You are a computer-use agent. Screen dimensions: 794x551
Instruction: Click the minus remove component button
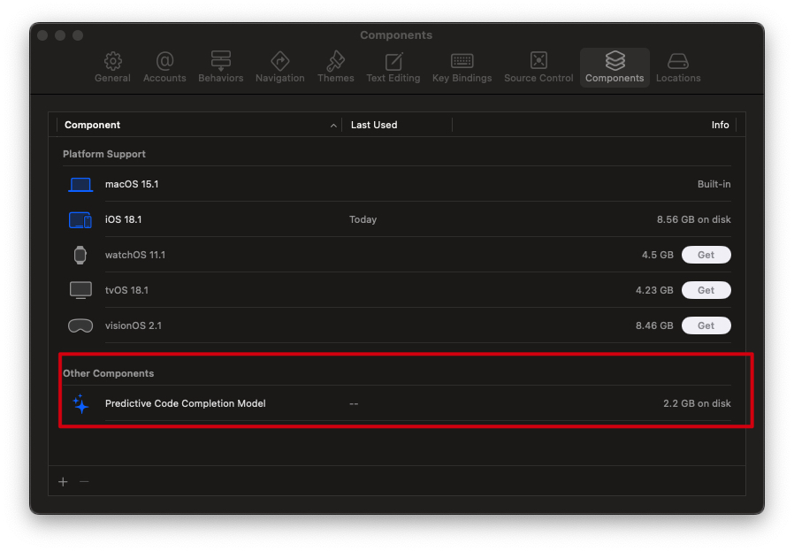click(84, 482)
